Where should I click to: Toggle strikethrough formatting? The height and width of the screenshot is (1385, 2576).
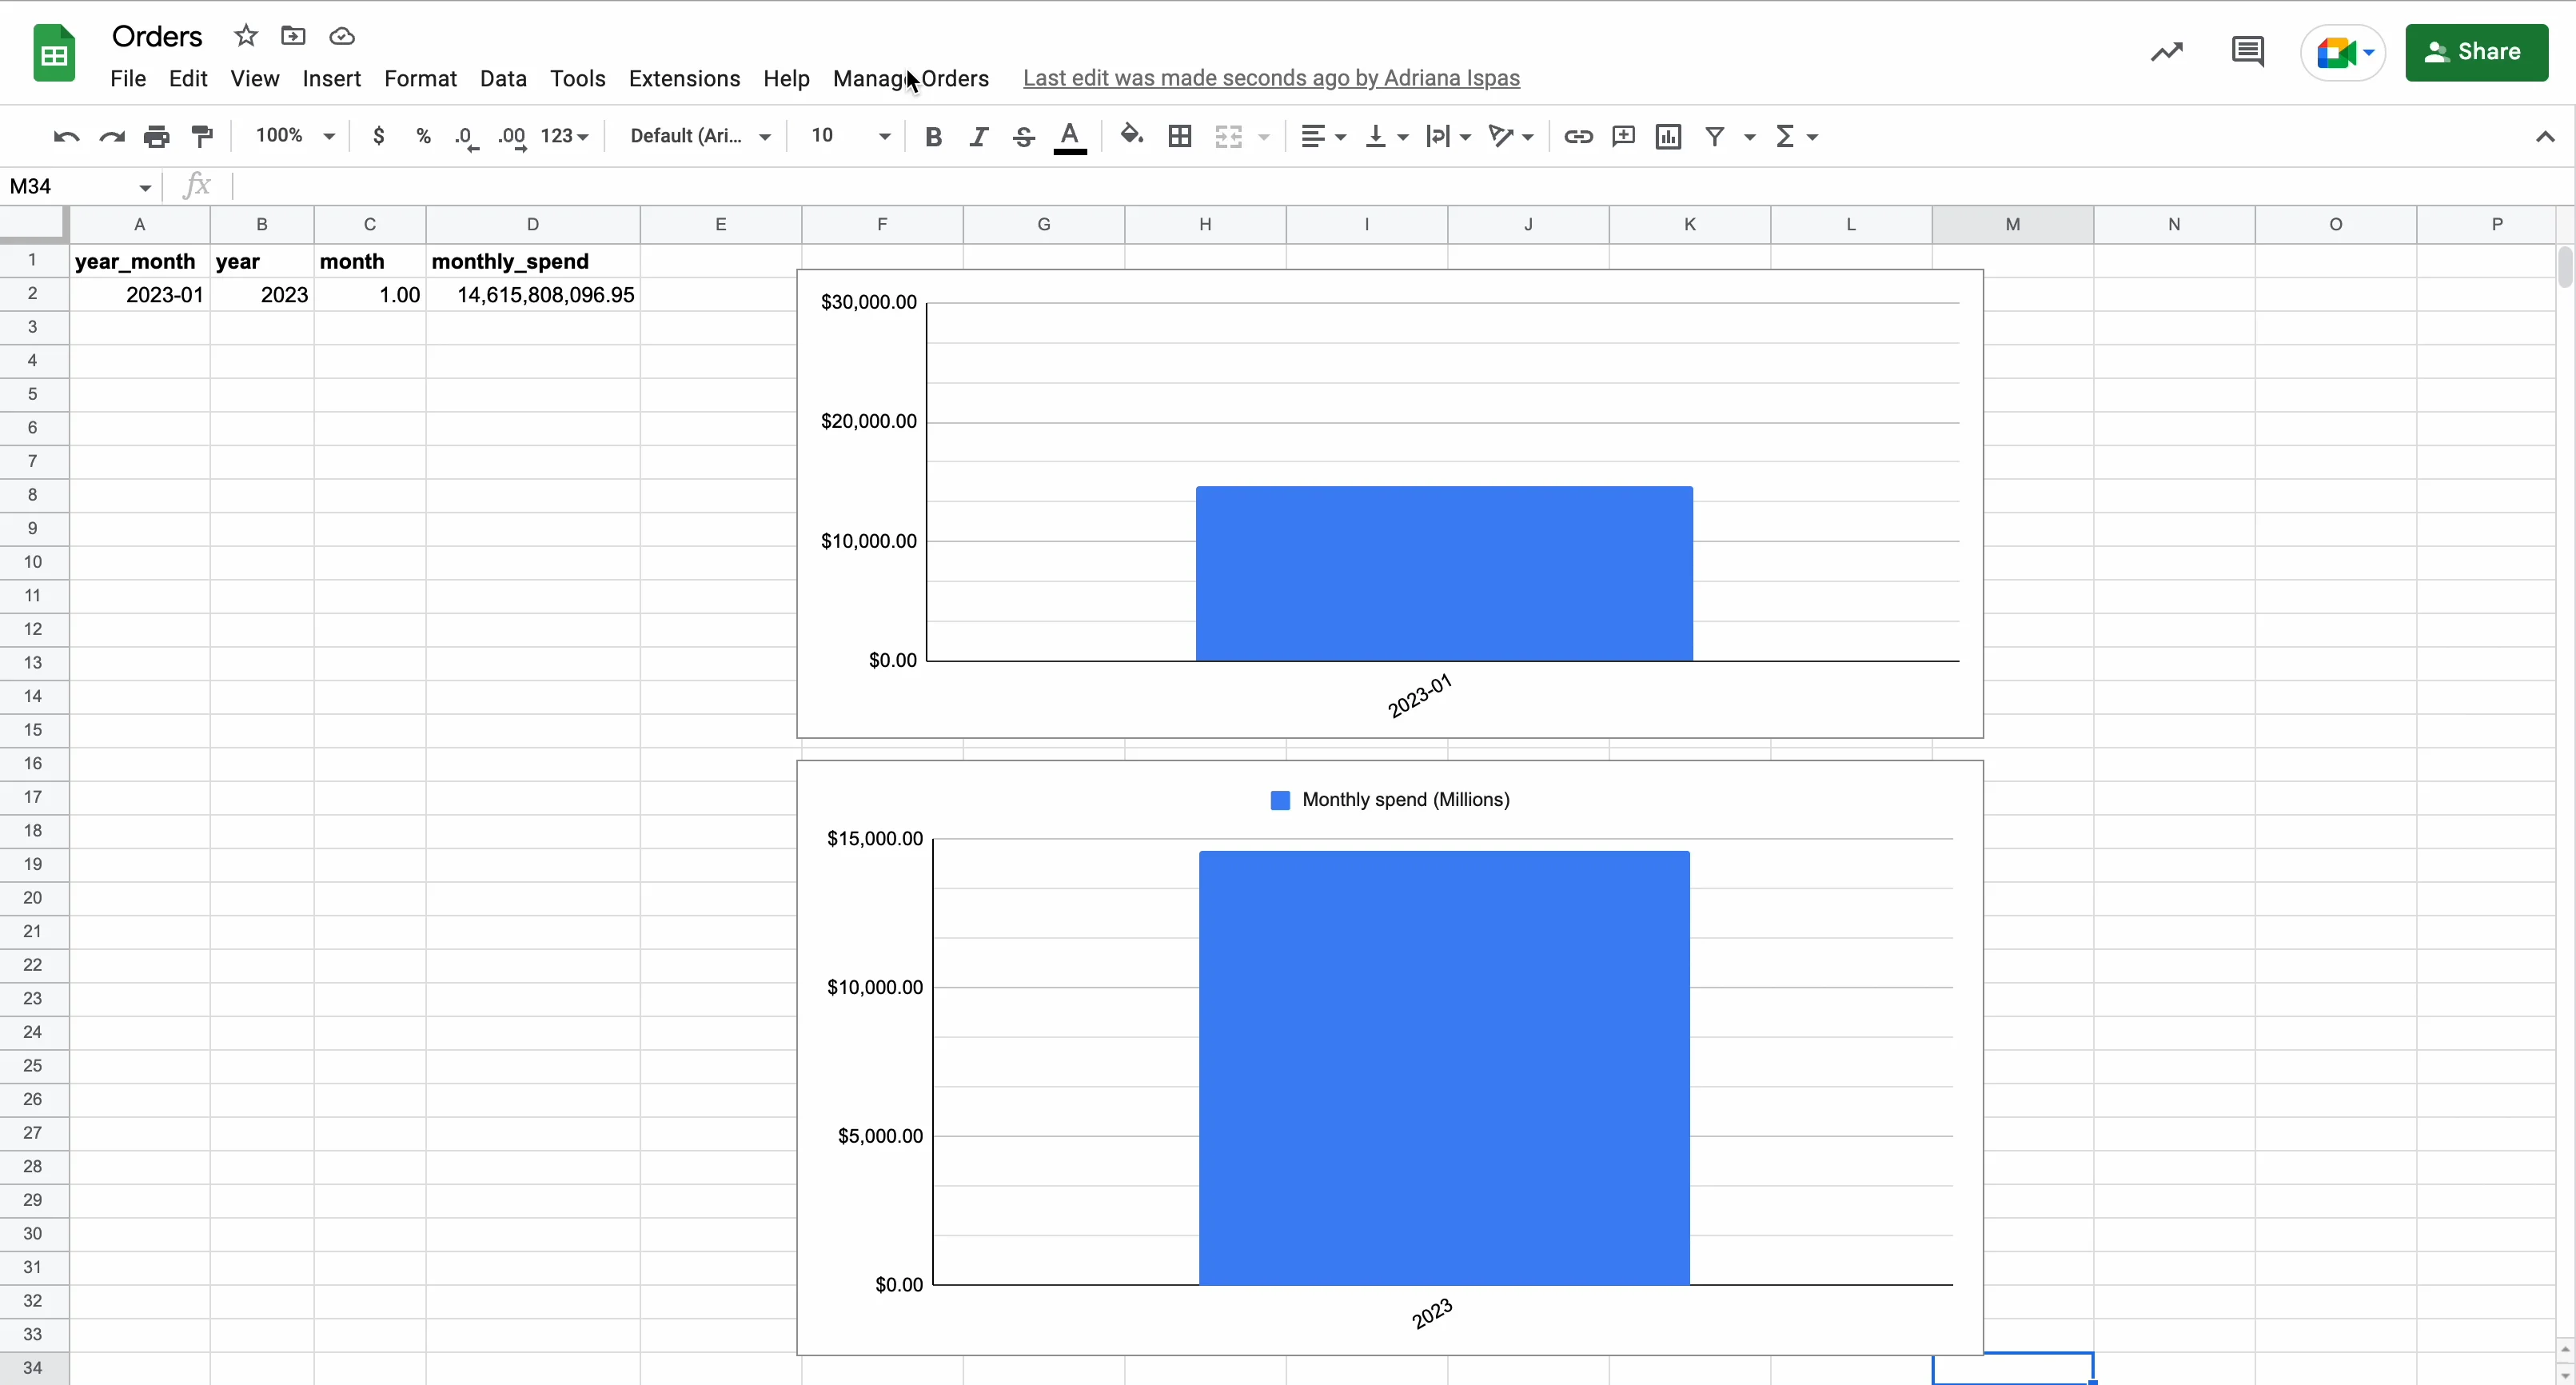[x=1023, y=136]
